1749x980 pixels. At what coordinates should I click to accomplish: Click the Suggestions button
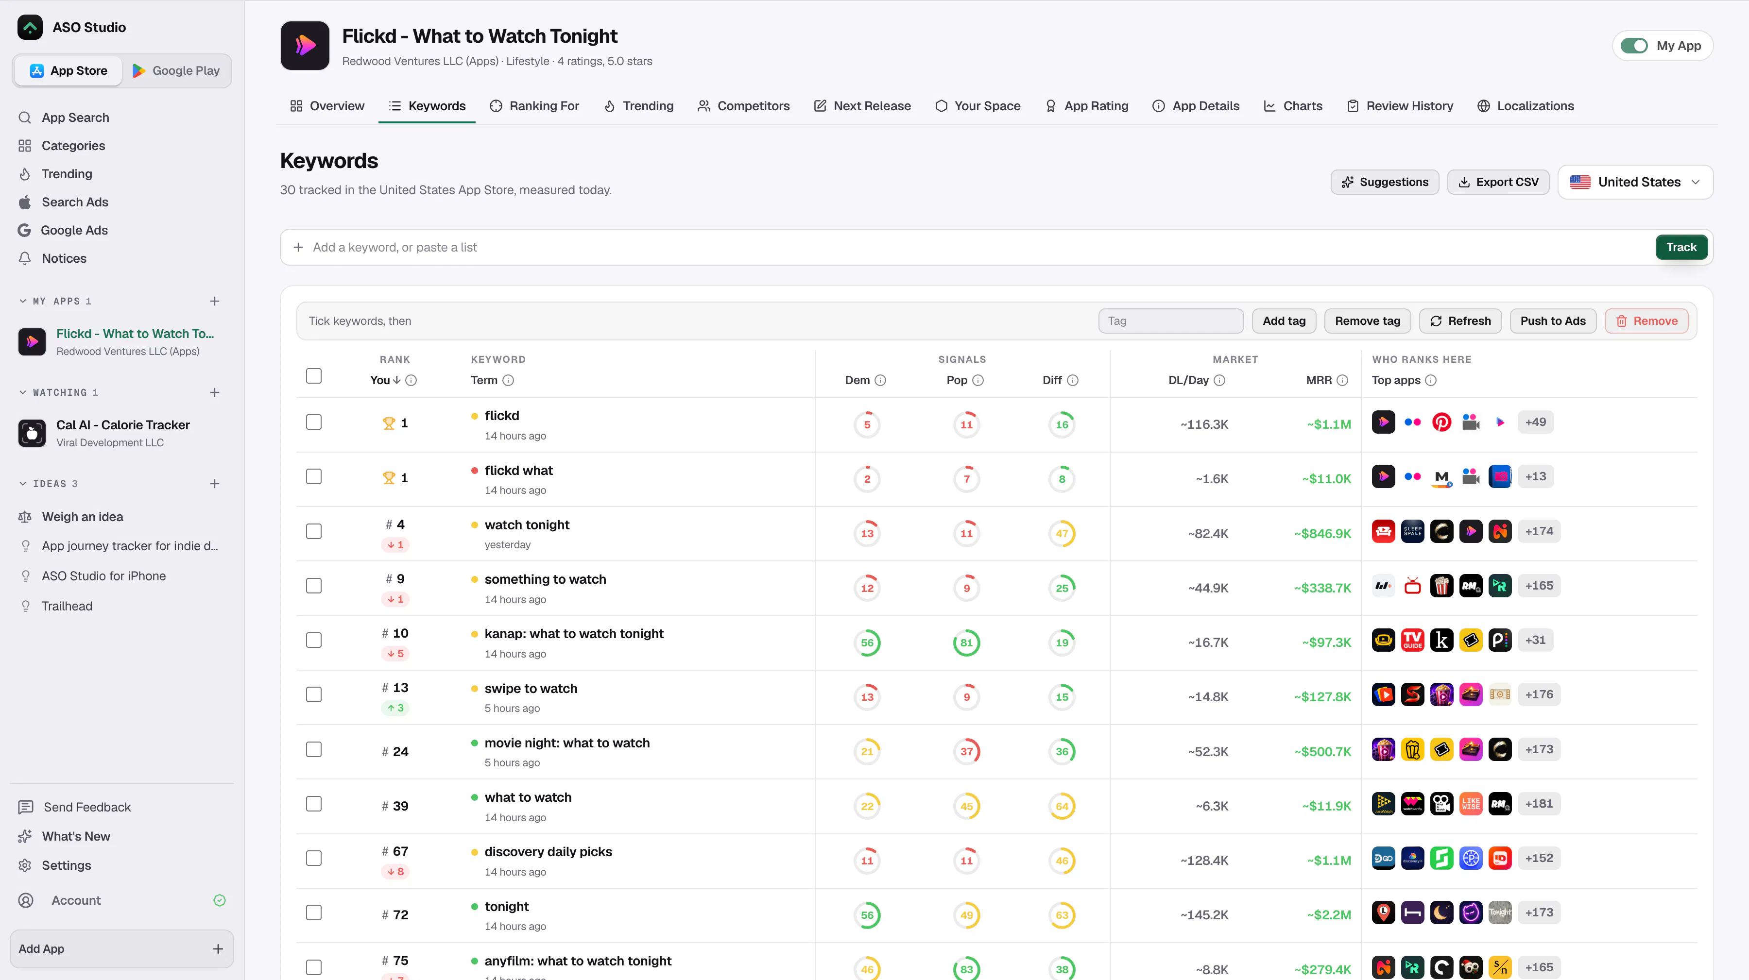[1385, 182]
